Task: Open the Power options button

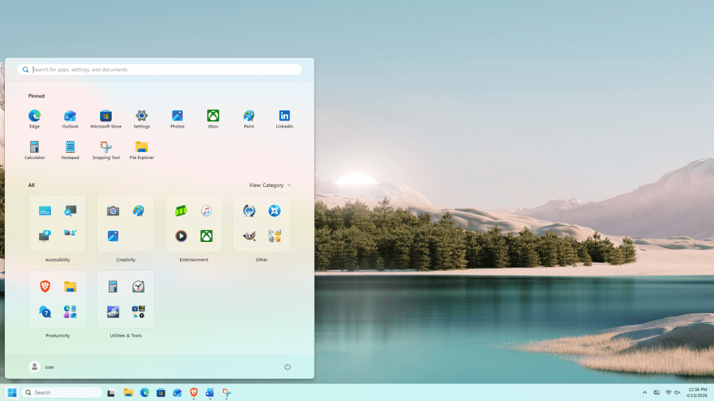Action: (x=288, y=367)
